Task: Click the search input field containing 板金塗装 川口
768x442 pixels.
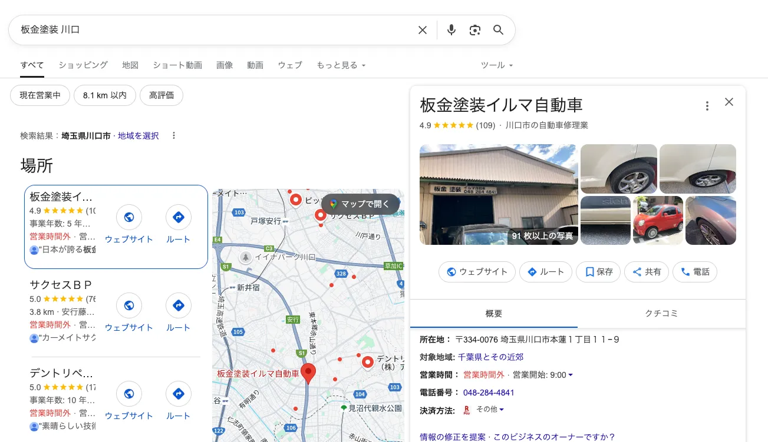Action: 215,30
